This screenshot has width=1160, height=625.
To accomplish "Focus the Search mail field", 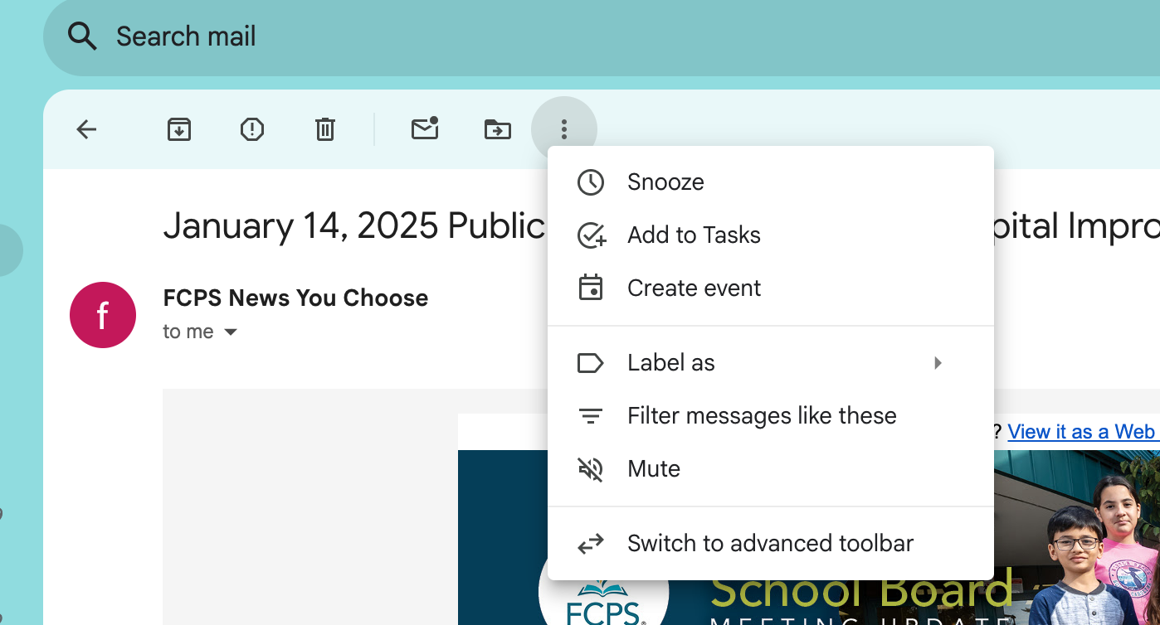I will (x=602, y=36).
